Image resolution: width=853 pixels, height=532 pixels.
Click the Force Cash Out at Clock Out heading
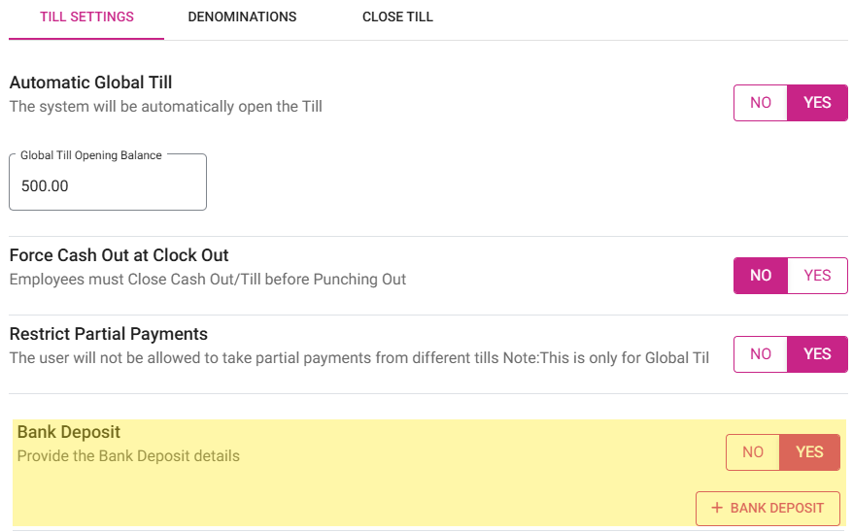click(119, 255)
